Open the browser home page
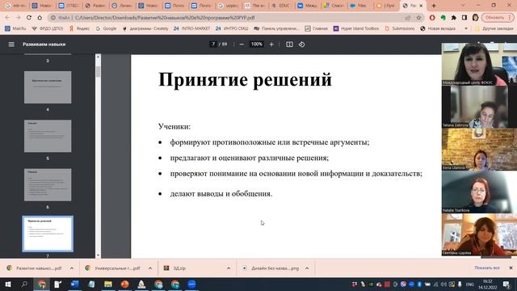Screen dimensions: 517x291 (x=40, y=18)
